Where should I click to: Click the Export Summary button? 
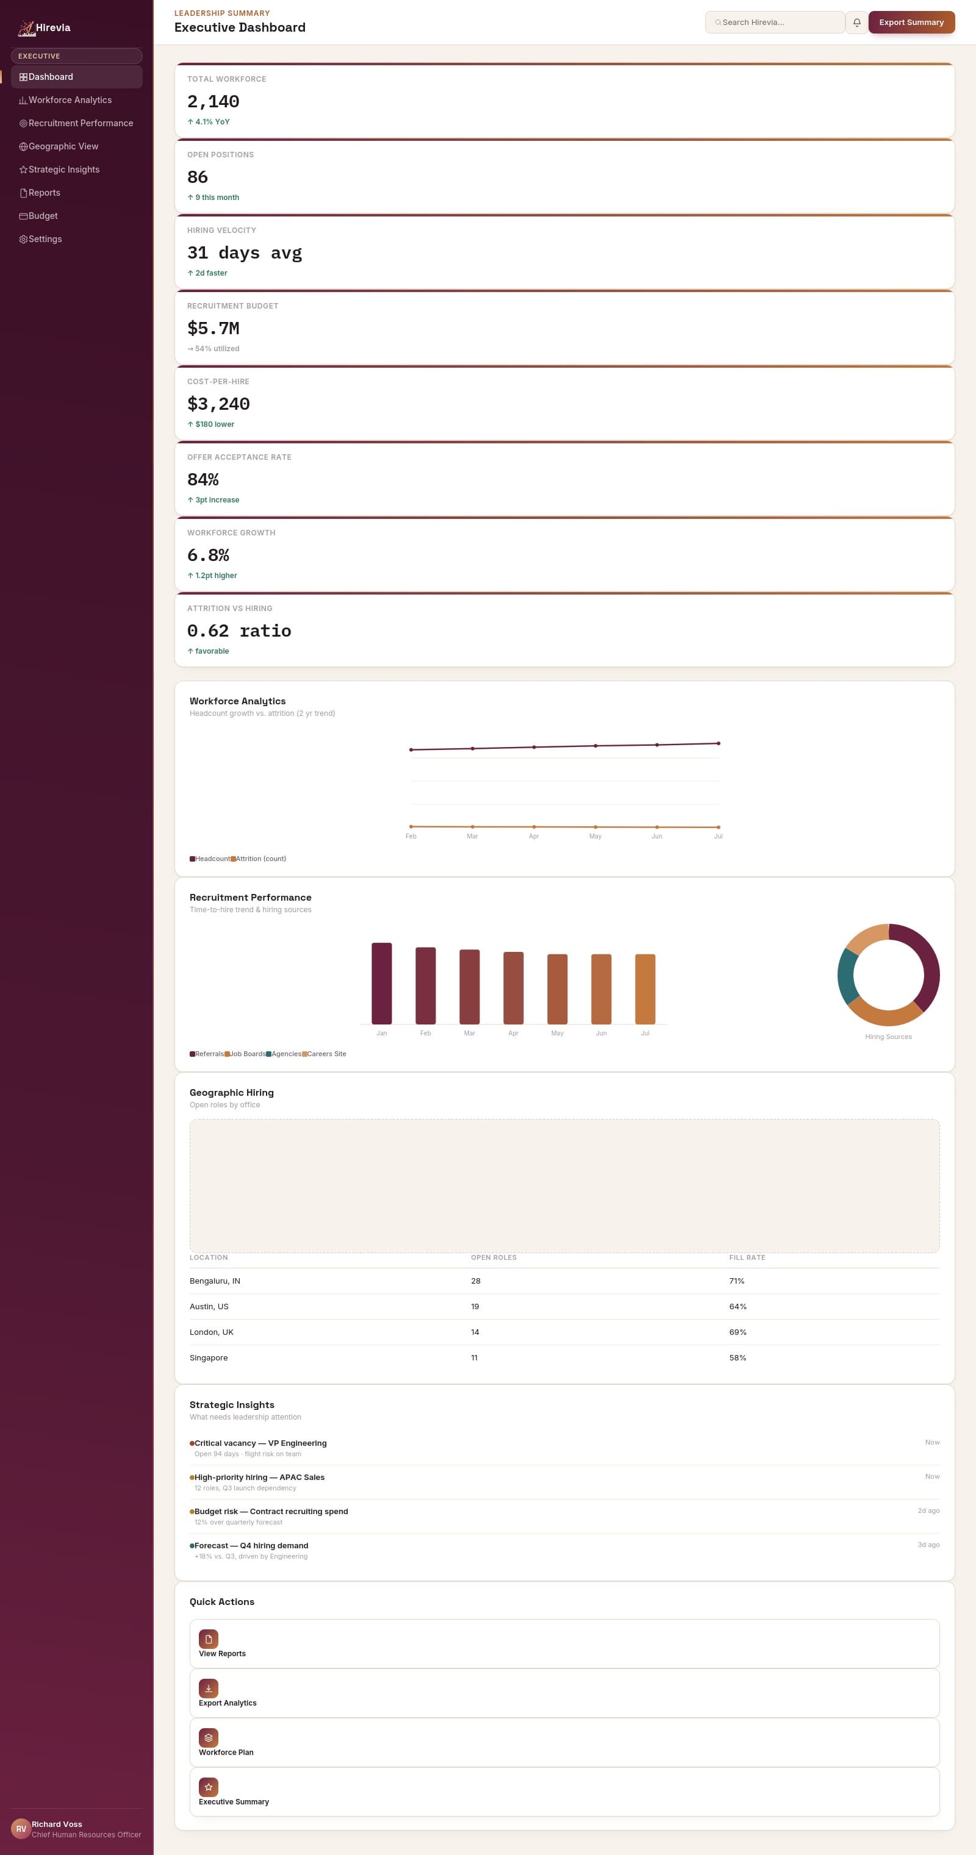pyautogui.click(x=911, y=23)
